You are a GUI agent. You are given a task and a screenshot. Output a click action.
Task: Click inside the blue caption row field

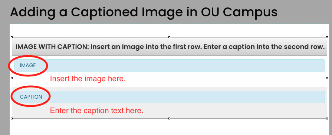(x=170, y=97)
